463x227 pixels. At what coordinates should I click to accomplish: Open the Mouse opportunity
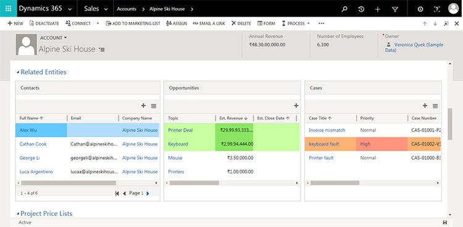pyautogui.click(x=175, y=158)
